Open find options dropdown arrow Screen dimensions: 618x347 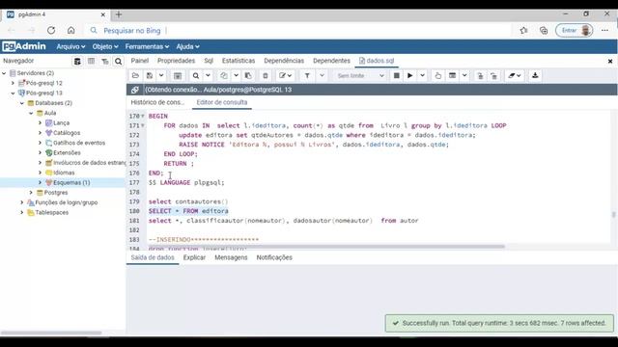pos(208,75)
